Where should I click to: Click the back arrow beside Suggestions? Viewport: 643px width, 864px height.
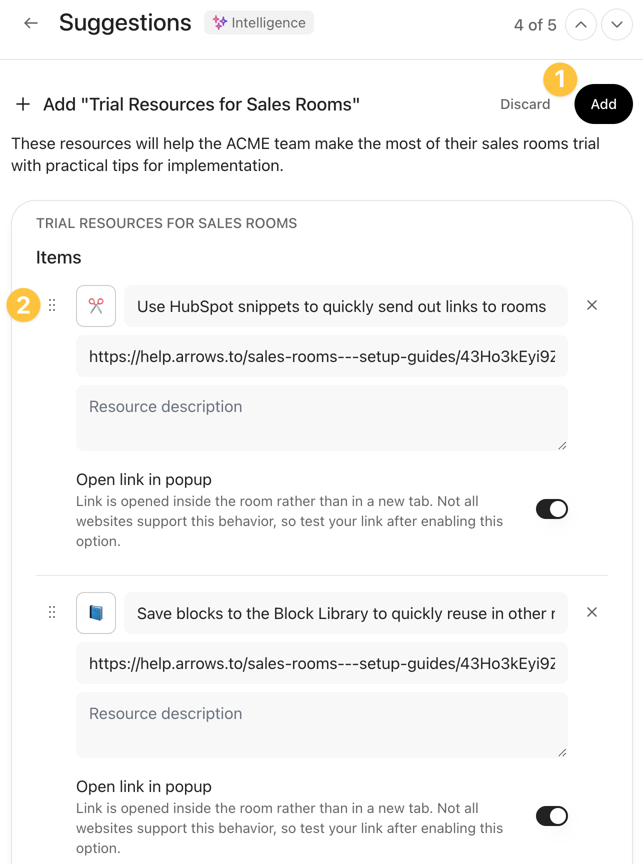[x=31, y=23]
